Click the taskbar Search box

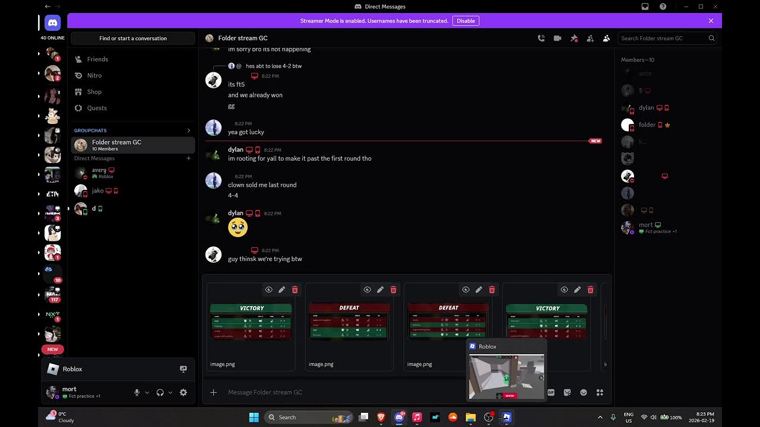click(x=309, y=418)
